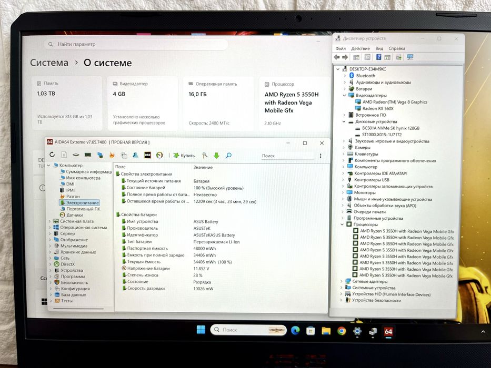491x368 pixels.
Task: Click the AIDA64 Поиск search field
Action: [x=287, y=156]
